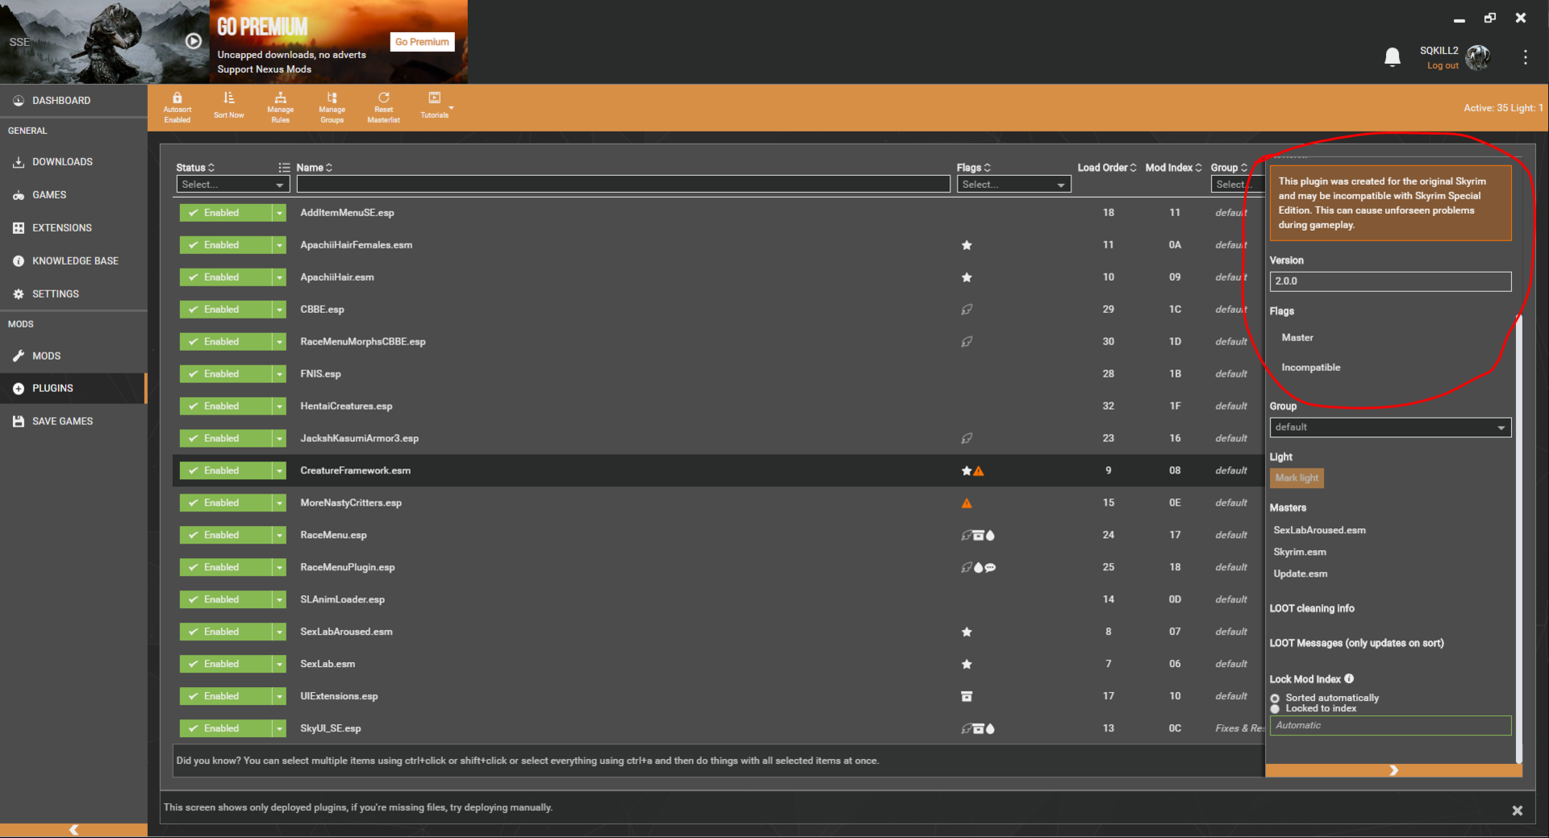Select Locked to index radio button
1549x838 pixels.
point(1275,709)
